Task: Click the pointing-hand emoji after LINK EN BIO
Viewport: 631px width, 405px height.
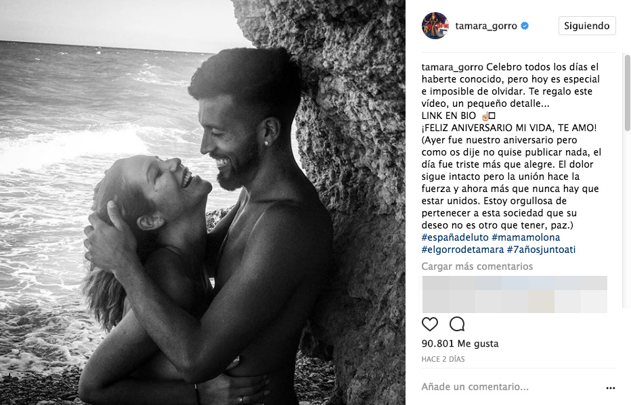Action: coord(485,116)
